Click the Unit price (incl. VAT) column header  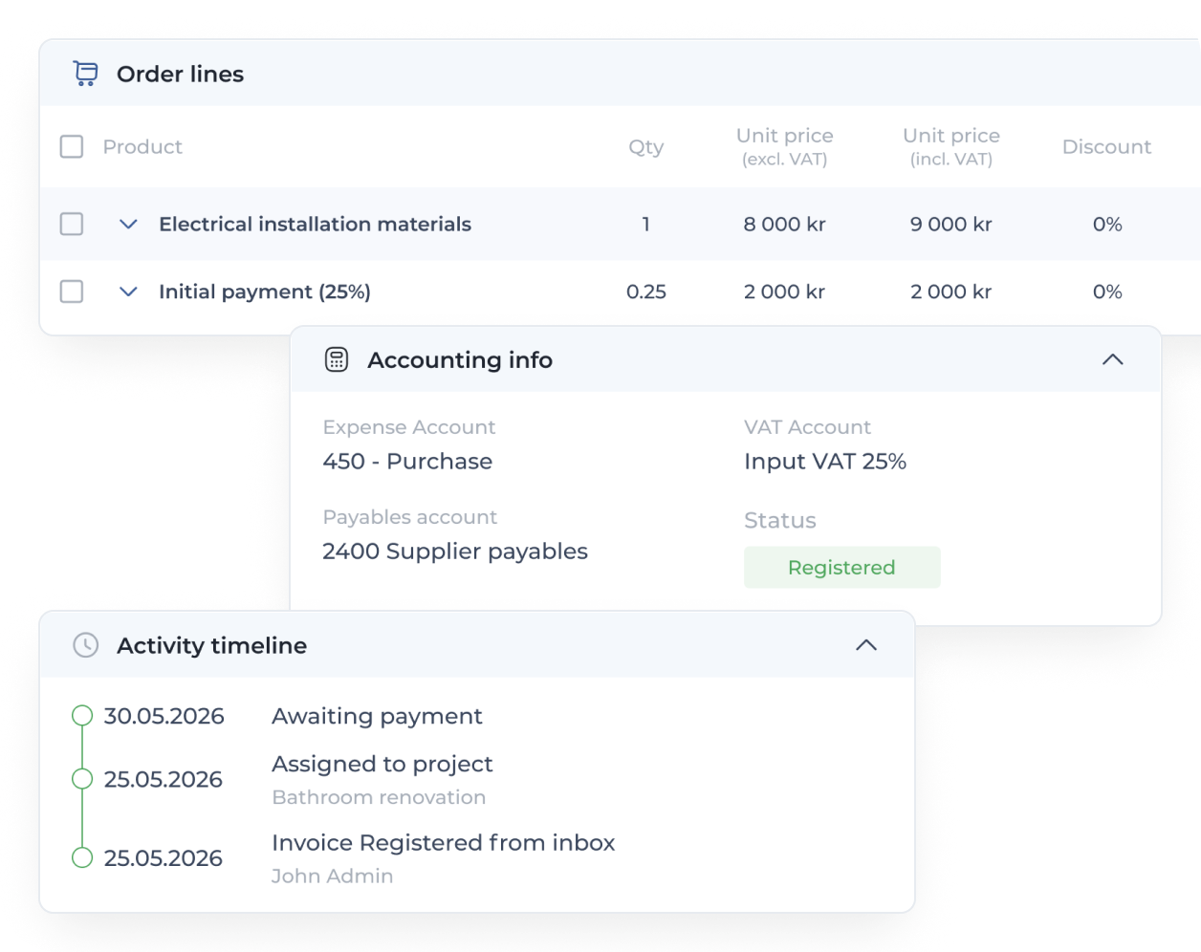tap(951, 146)
